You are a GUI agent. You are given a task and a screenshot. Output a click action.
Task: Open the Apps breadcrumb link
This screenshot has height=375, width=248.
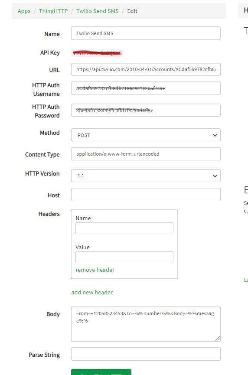point(24,11)
